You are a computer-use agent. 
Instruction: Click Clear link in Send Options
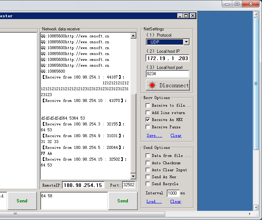click(176, 201)
